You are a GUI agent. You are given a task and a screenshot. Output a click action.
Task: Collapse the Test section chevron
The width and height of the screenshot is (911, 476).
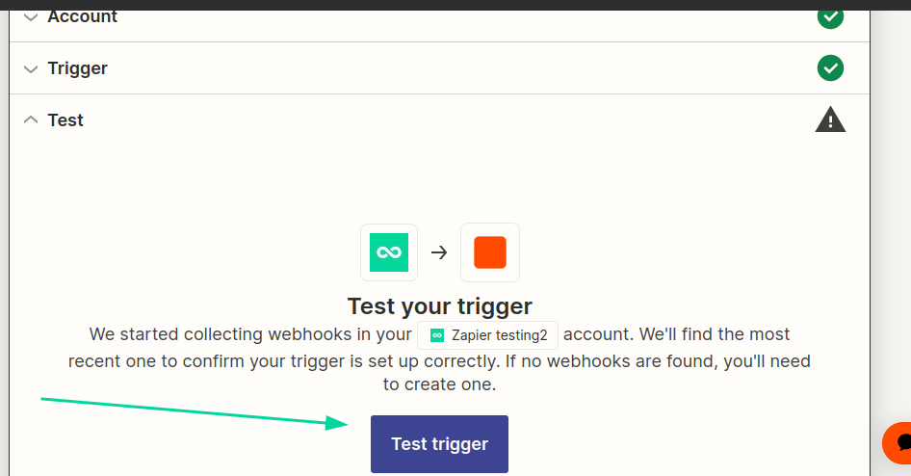[x=32, y=120]
